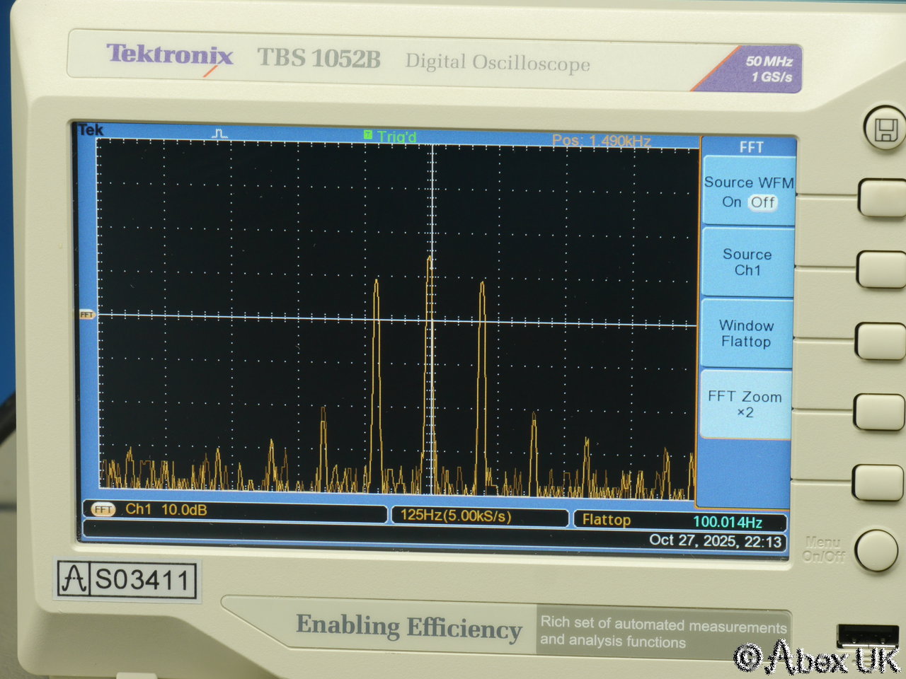Click the Tektronix brand logo
The height and width of the screenshot is (679, 906).
click(169, 56)
